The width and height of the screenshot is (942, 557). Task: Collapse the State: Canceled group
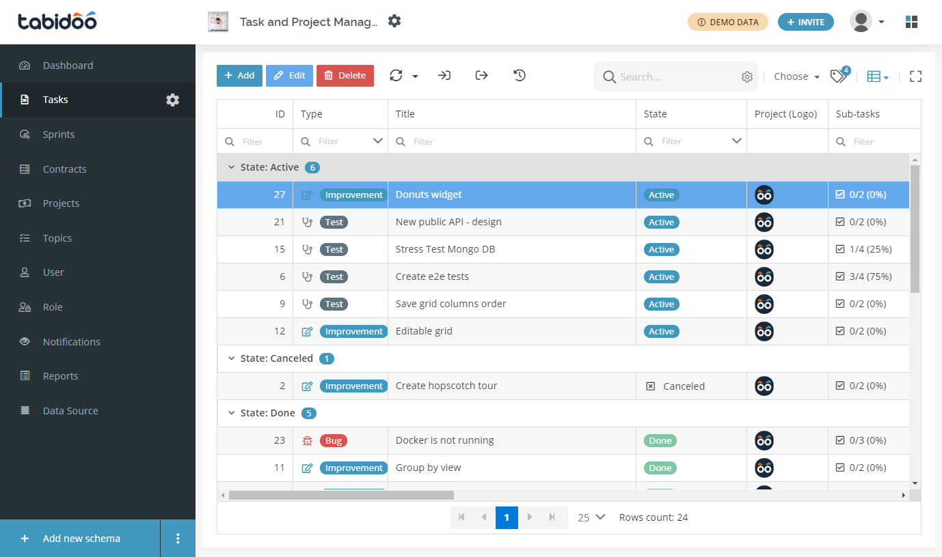click(x=231, y=358)
